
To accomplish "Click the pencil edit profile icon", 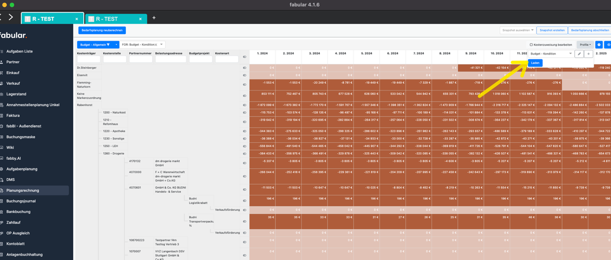I will click(x=579, y=54).
